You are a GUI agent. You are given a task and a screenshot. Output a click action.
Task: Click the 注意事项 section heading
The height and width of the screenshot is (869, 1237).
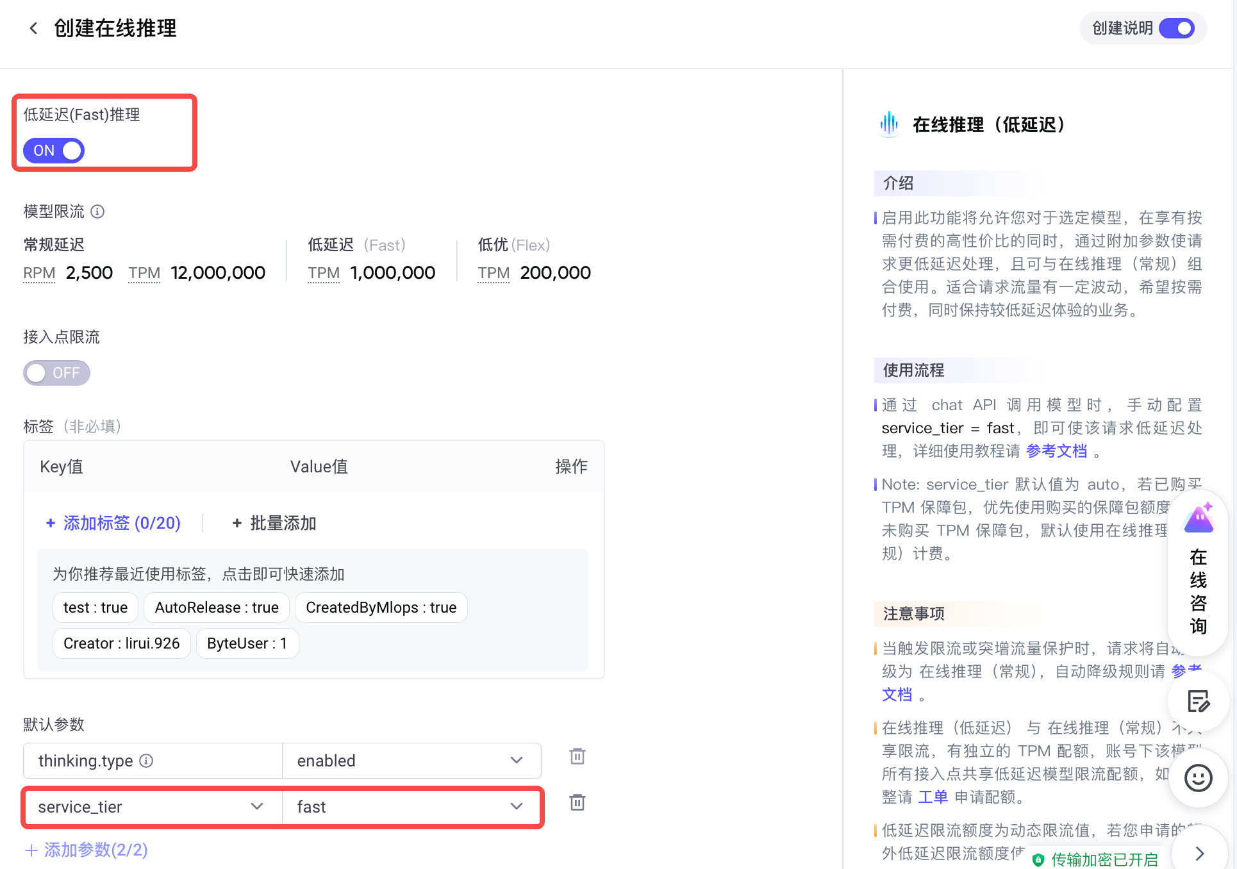(x=913, y=614)
